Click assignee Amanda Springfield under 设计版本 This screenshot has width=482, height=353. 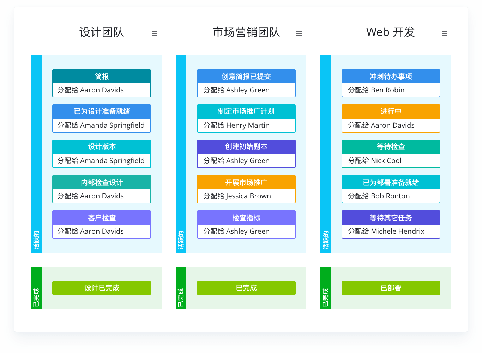(101, 161)
